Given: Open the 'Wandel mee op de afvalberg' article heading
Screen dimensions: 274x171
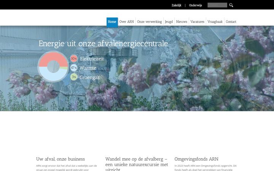Looking at the screenshot, I should click(x=137, y=164).
